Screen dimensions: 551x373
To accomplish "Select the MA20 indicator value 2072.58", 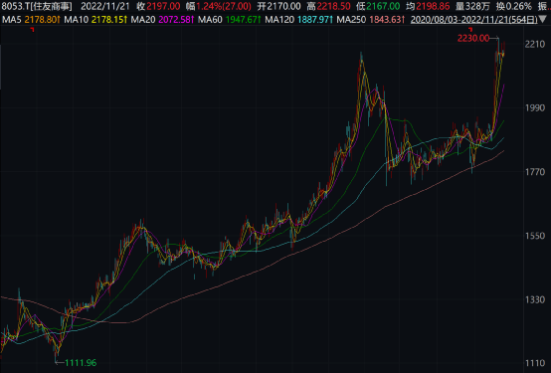I will [176, 20].
